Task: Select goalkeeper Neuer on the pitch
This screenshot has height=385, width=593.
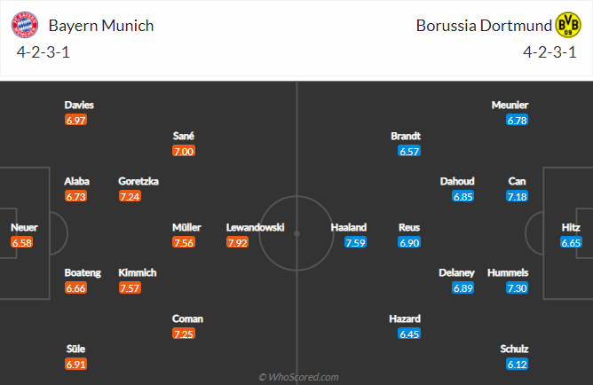Action: click(24, 227)
